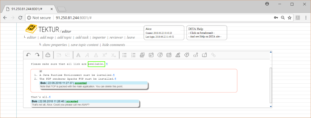Click 'save topic content' link

click(x=84, y=45)
